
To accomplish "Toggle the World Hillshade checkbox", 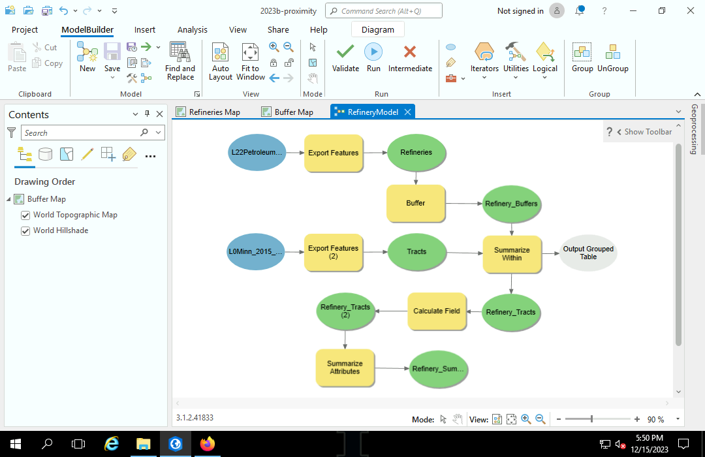I will 25,230.
